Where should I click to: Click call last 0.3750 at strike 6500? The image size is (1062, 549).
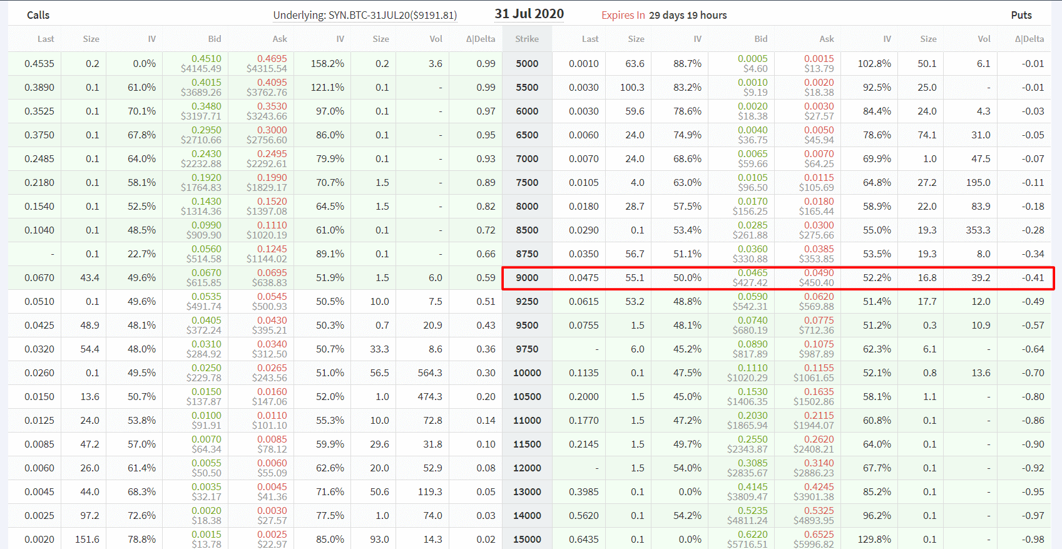coord(39,135)
